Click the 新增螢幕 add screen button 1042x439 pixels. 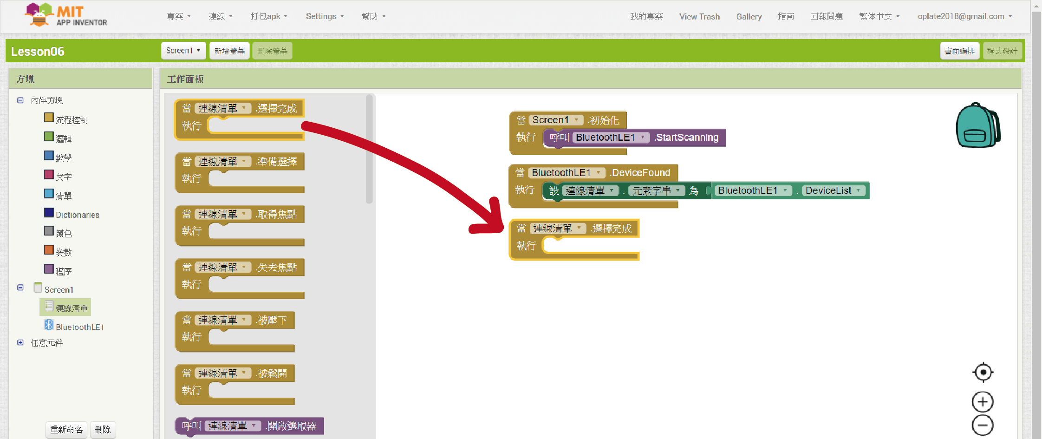click(229, 51)
